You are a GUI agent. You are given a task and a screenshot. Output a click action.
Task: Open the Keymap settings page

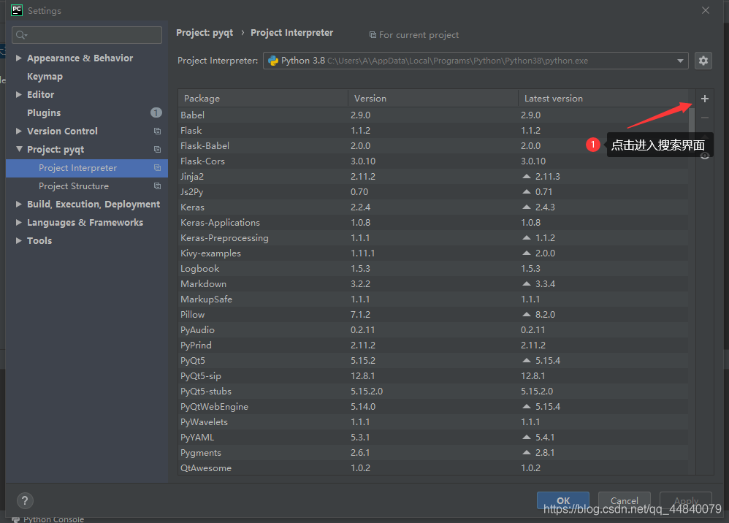(x=45, y=76)
